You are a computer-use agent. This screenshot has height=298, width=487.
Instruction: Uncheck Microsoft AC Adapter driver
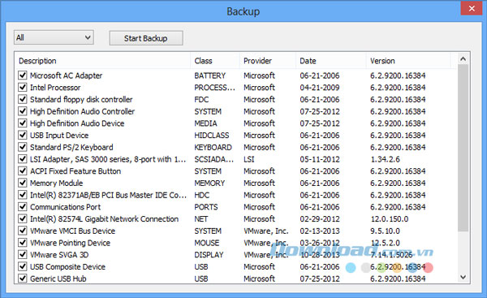pos(23,76)
